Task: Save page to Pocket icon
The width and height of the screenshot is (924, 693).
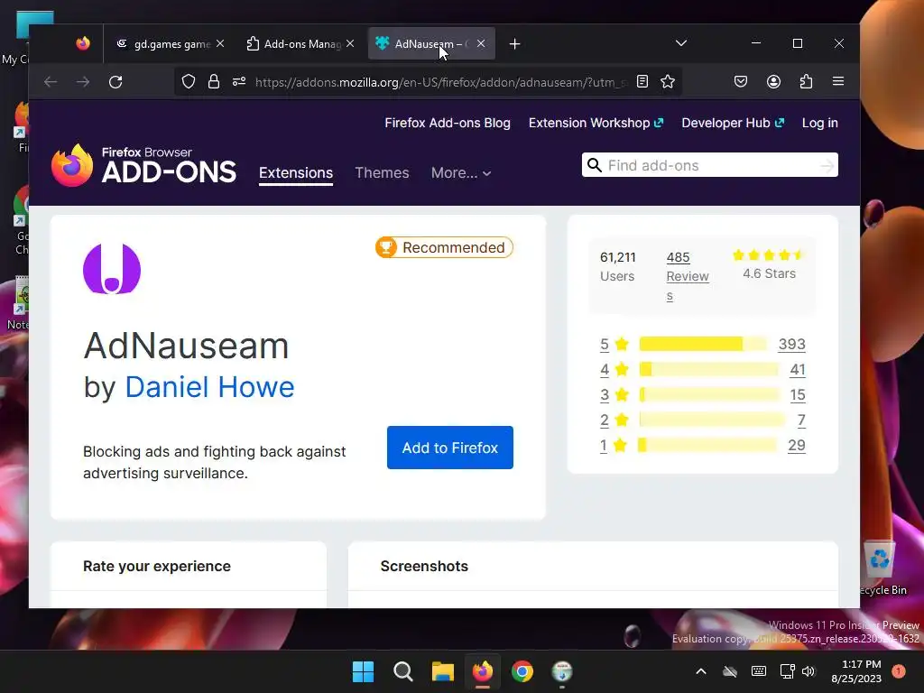Action: point(741,81)
